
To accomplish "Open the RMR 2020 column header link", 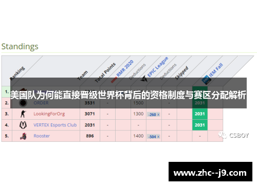I will pyautogui.click(x=125, y=68).
